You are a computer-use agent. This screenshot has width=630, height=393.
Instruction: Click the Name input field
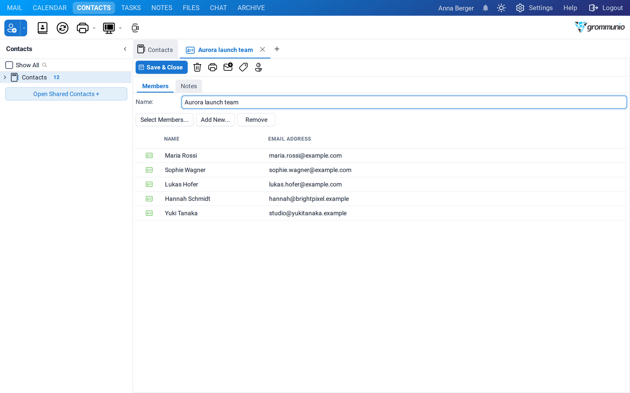(x=404, y=102)
